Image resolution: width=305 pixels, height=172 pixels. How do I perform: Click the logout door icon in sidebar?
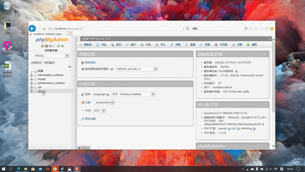click(x=47, y=46)
